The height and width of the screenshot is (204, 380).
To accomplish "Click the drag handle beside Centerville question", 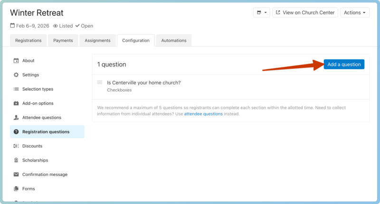I will click(x=100, y=83).
